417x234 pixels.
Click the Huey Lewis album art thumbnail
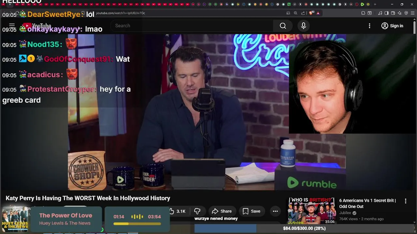tap(15, 219)
